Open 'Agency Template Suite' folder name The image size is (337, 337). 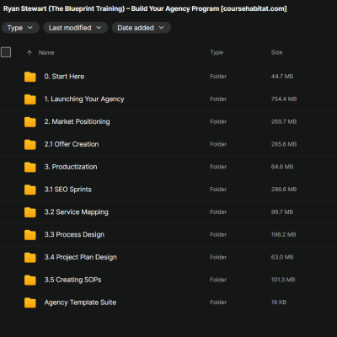click(x=80, y=302)
